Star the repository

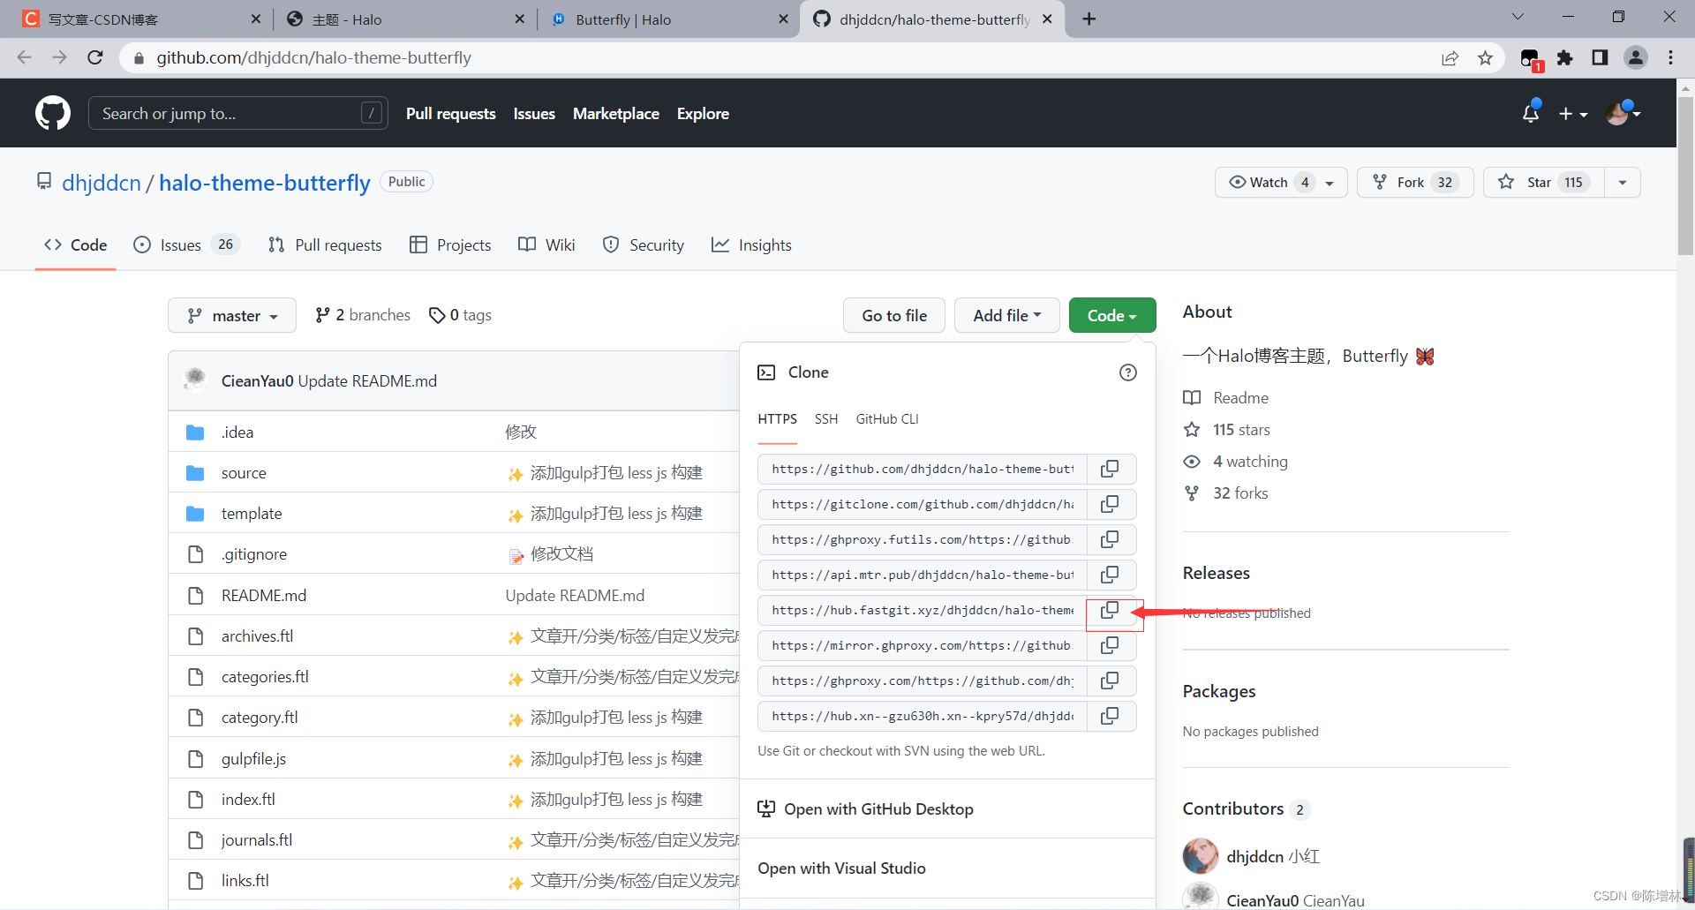(x=1545, y=183)
